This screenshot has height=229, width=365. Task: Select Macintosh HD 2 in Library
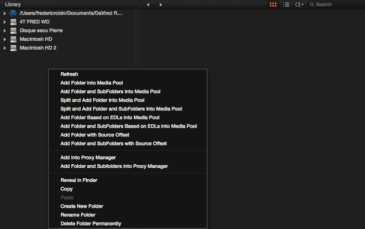click(38, 48)
